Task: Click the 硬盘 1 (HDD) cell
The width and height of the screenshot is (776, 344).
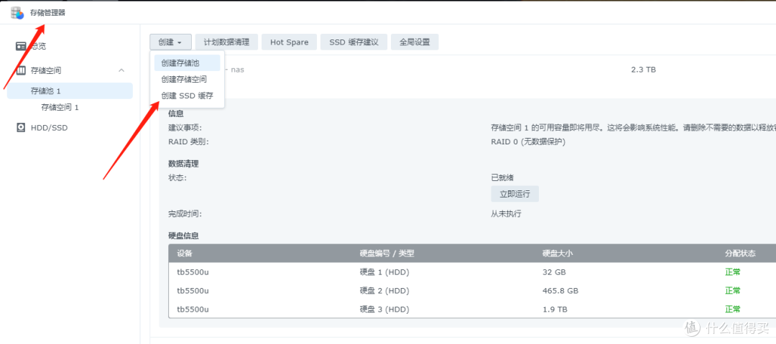Action: 384,271
